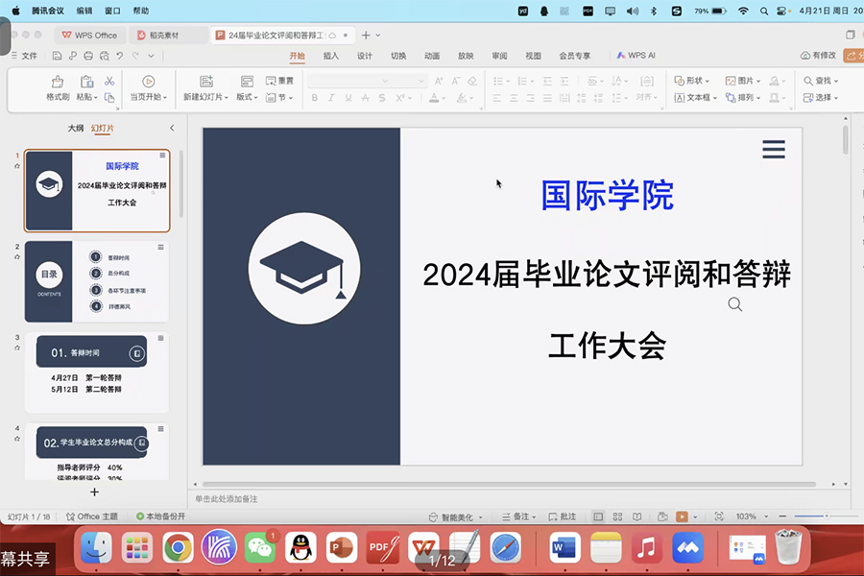
Task: Open the 设计 ribbon tab
Action: [x=365, y=56]
